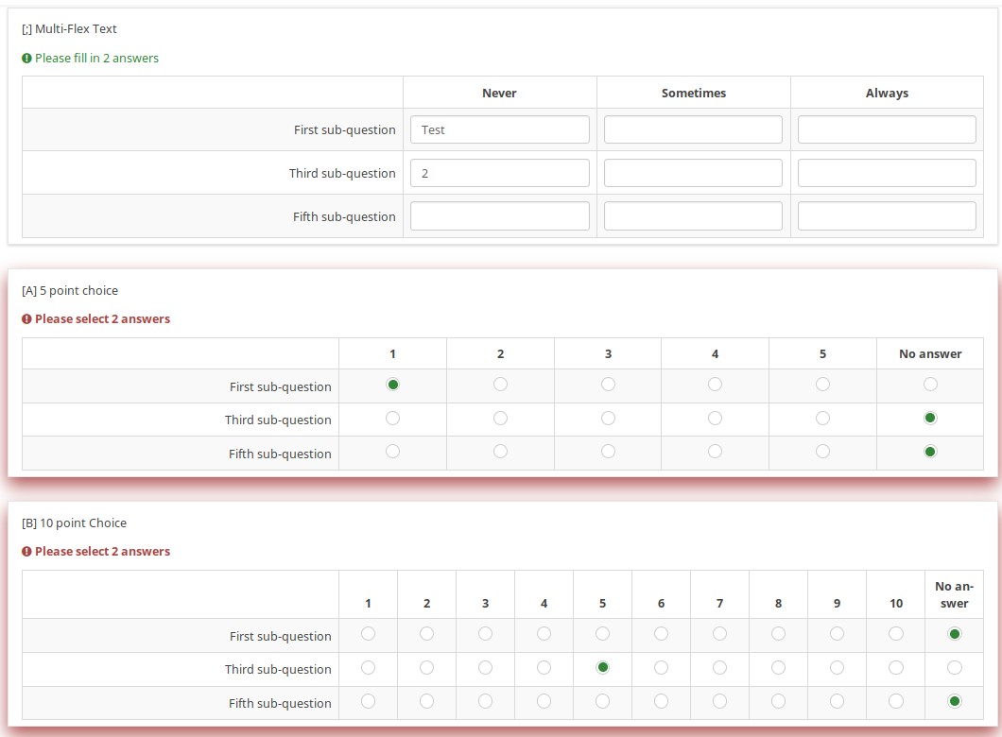Screen dimensions: 1002x737
Task: Click the Third sub-question Never field containing '2'
Action: [499, 173]
